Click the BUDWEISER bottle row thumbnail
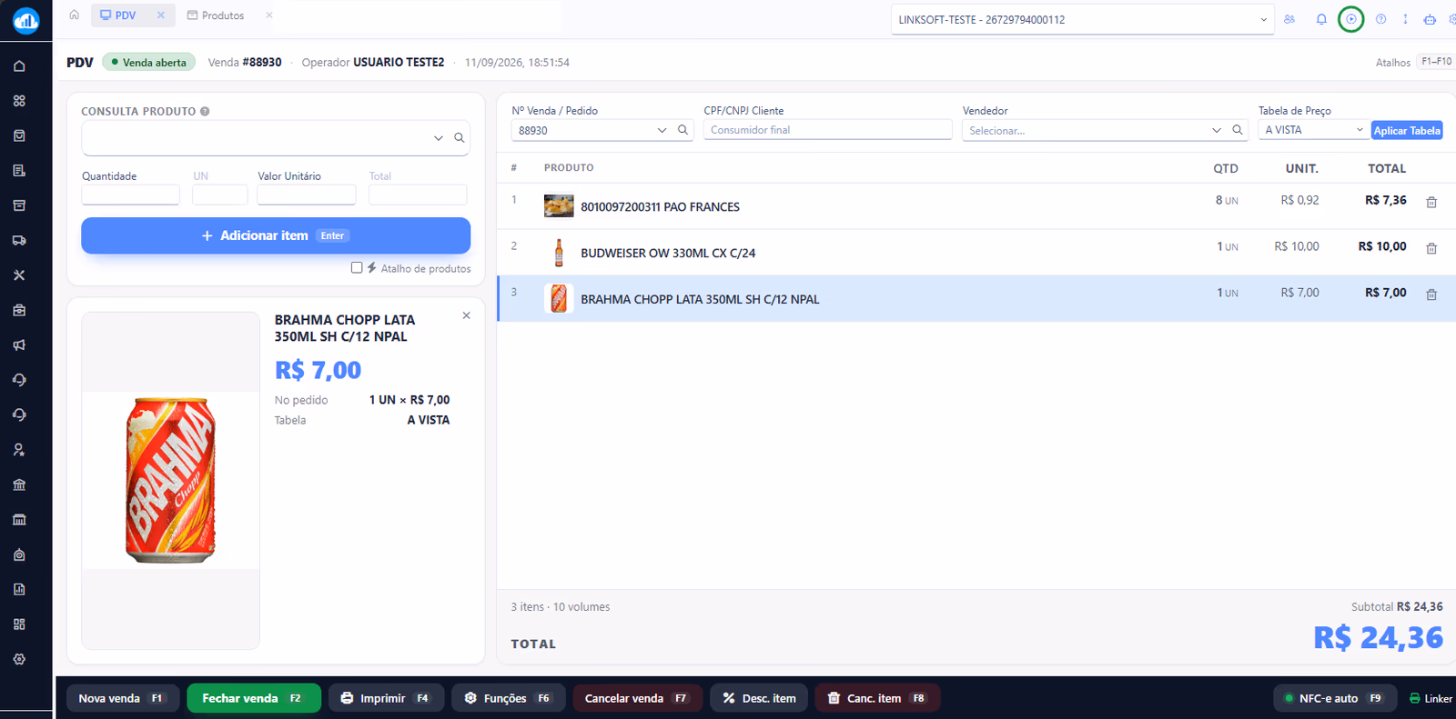 coord(559,253)
